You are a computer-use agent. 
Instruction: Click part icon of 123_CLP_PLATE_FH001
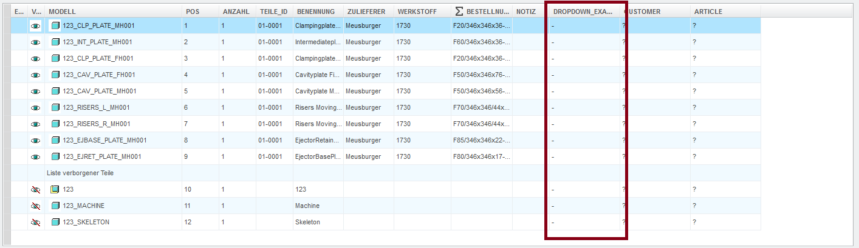(55, 59)
